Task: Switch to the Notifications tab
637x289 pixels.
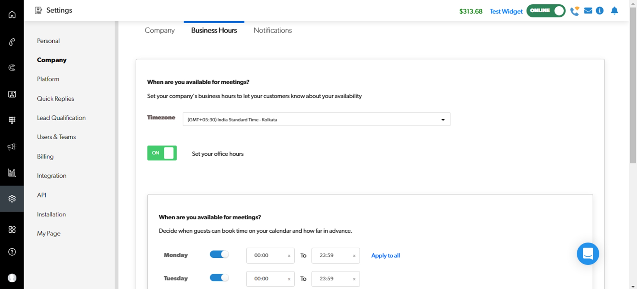Action: pos(273,30)
